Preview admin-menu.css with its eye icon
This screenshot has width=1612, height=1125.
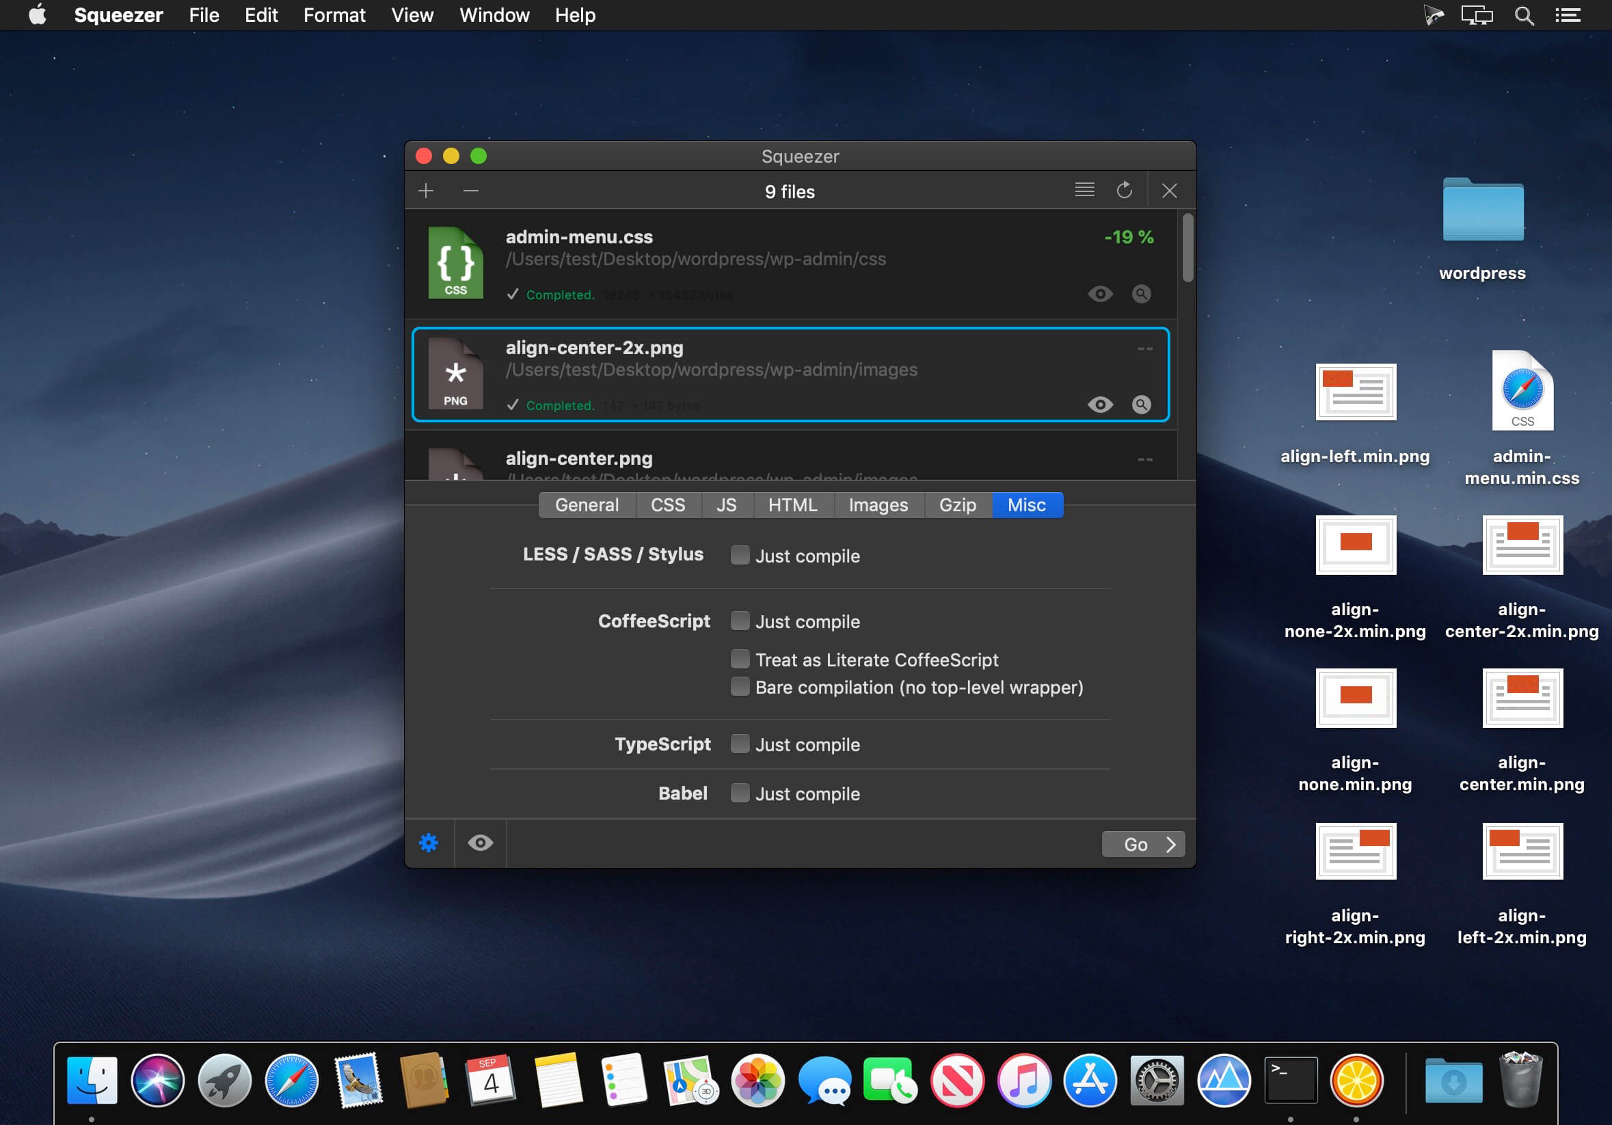1100,294
